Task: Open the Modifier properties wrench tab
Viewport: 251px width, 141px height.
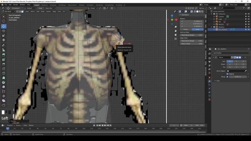Action: (x=209, y=81)
